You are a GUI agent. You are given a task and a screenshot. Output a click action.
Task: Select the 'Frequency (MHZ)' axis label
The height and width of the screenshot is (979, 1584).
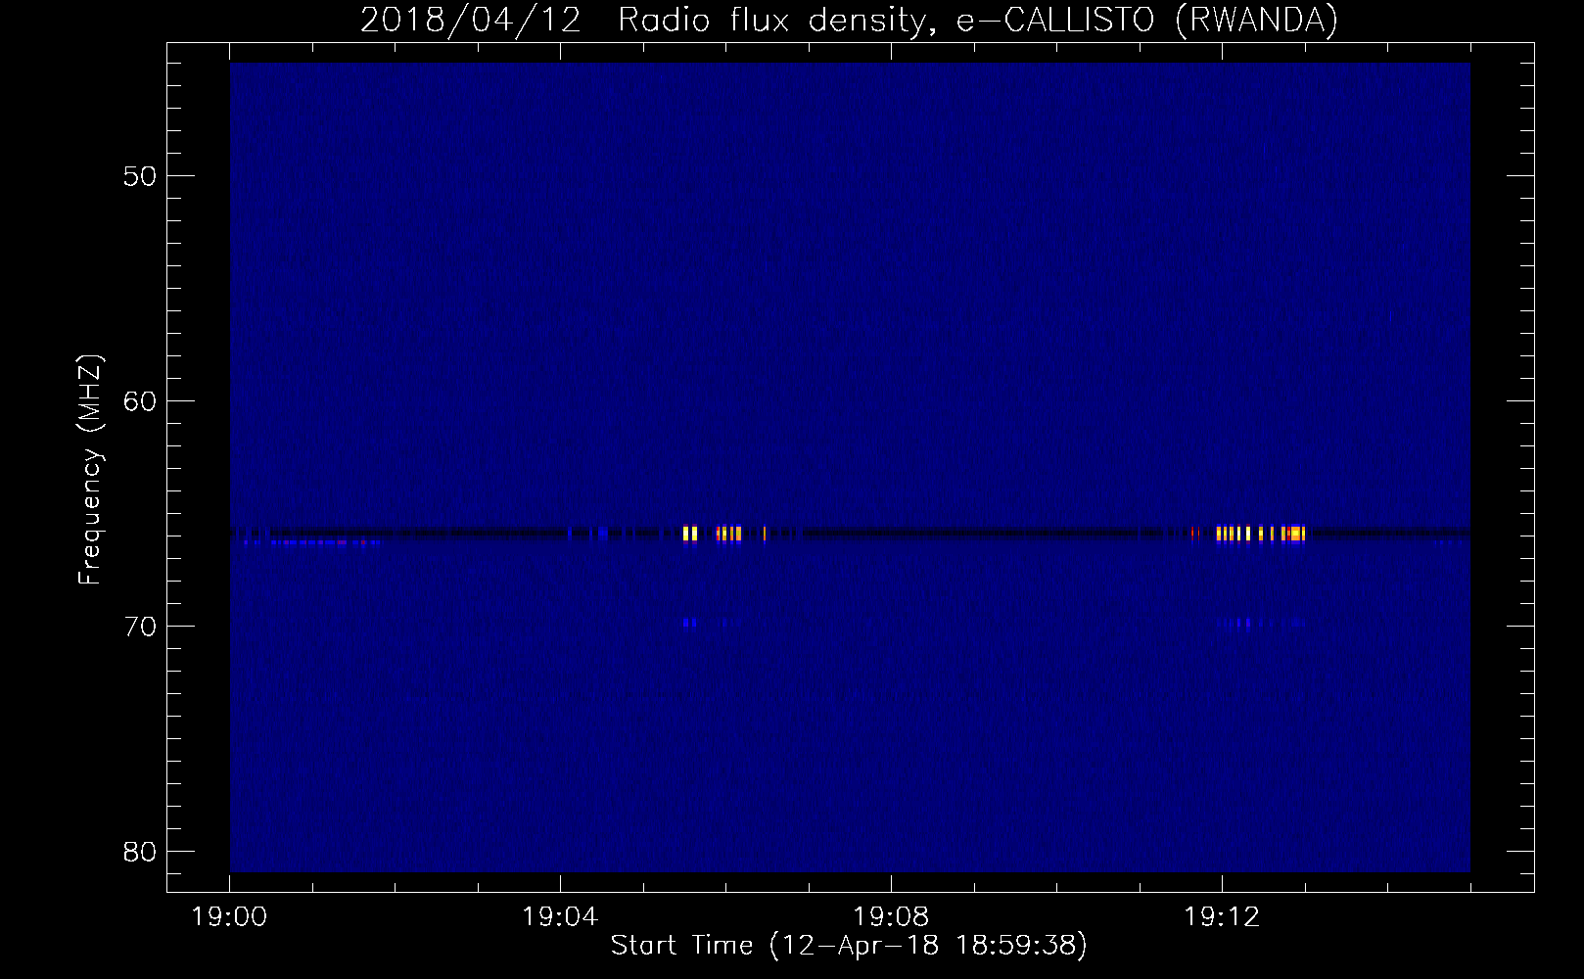pos(90,470)
